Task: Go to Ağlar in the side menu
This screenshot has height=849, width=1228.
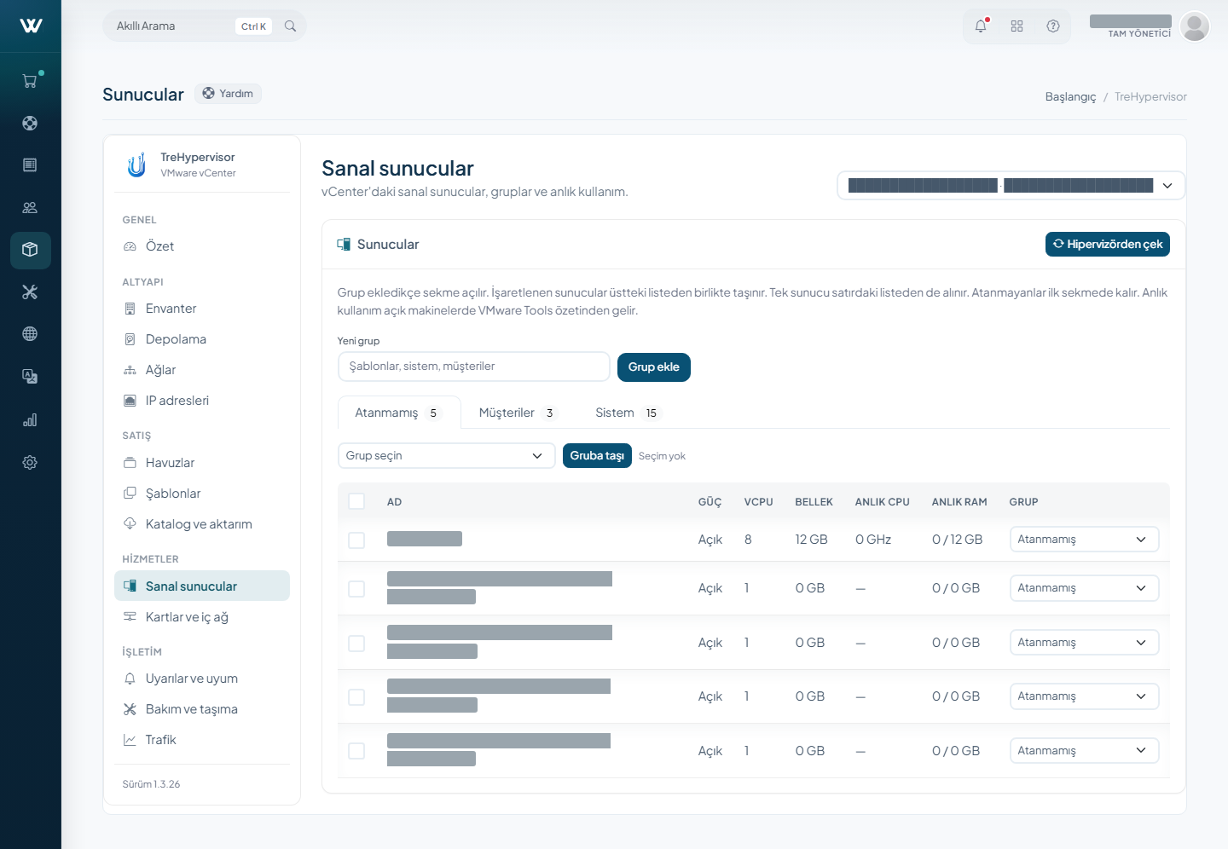Action: pyautogui.click(x=202, y=370)
